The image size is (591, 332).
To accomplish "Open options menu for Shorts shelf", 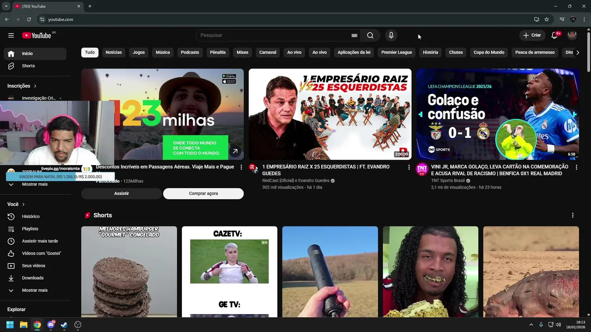I will point(573,215).
